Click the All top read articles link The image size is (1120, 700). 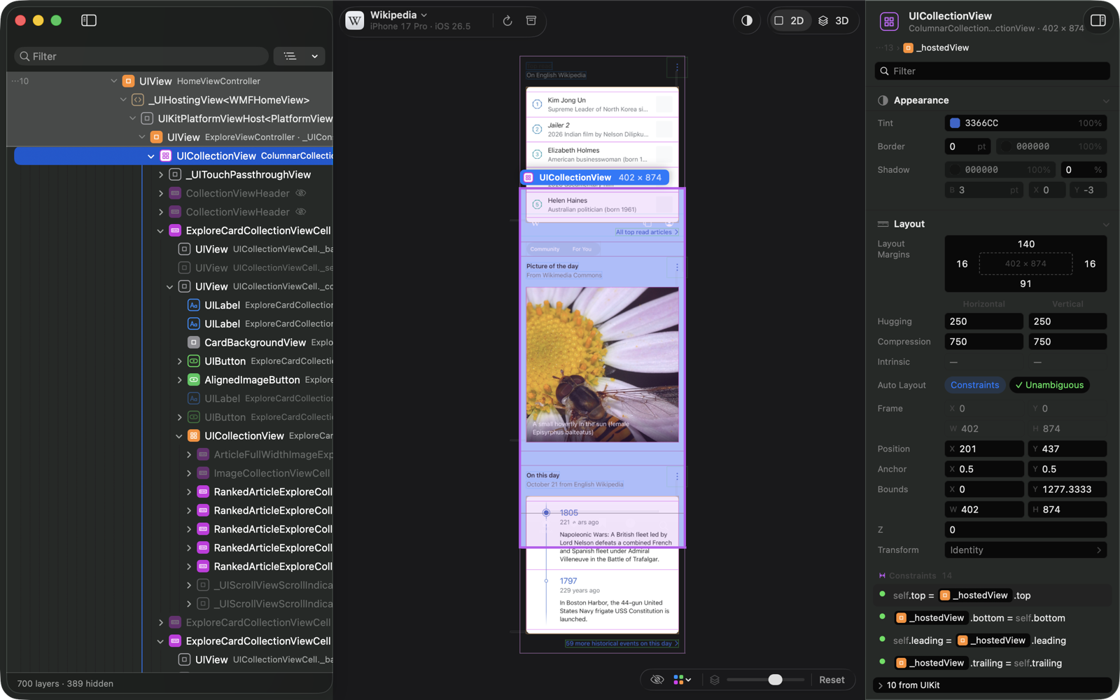[647, 232]
